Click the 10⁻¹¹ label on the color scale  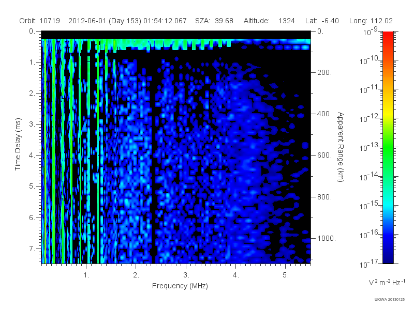[369, 89]
